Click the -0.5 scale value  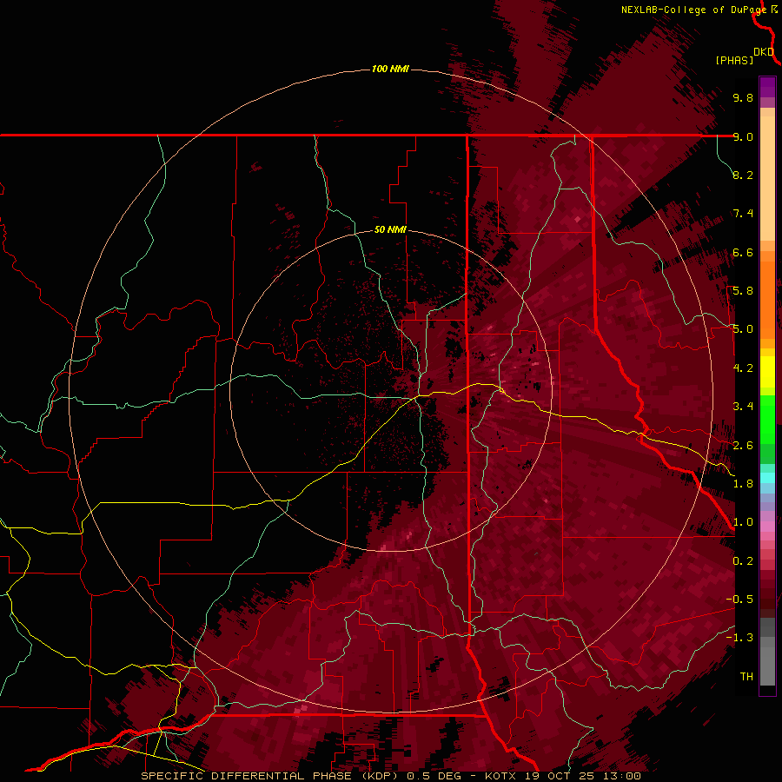coord(739,600)
